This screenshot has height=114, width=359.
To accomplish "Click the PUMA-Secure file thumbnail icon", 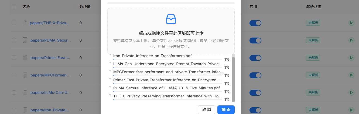I will coord(25,40).
